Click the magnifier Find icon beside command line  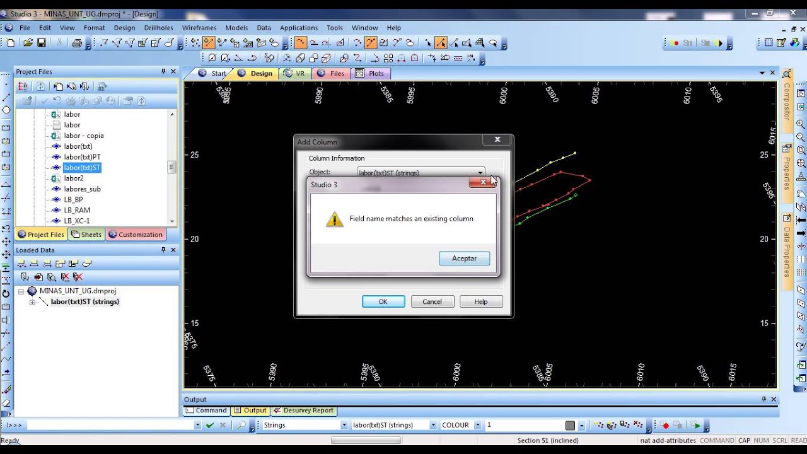point(241,425)
